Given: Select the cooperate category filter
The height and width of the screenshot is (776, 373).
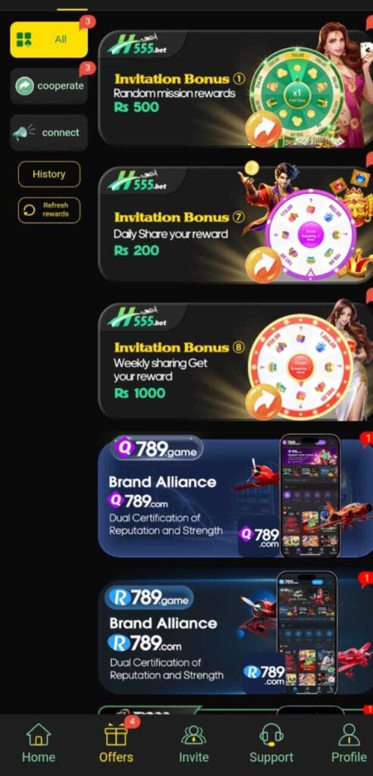Looking at the screenshot, I should coord(49,86).
